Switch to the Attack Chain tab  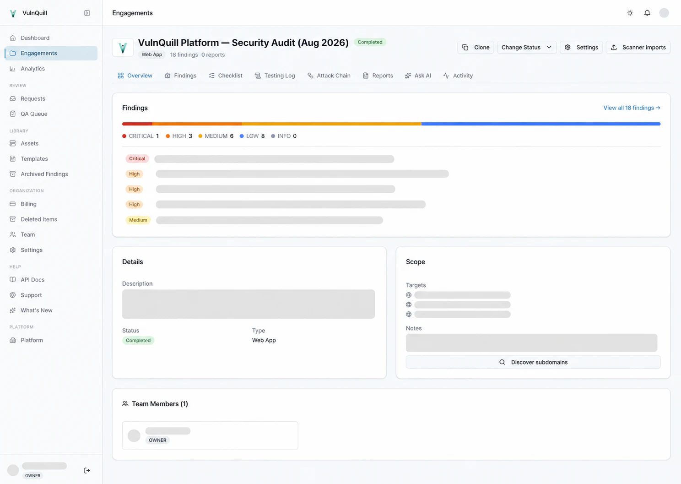click(x=329, y=76)
